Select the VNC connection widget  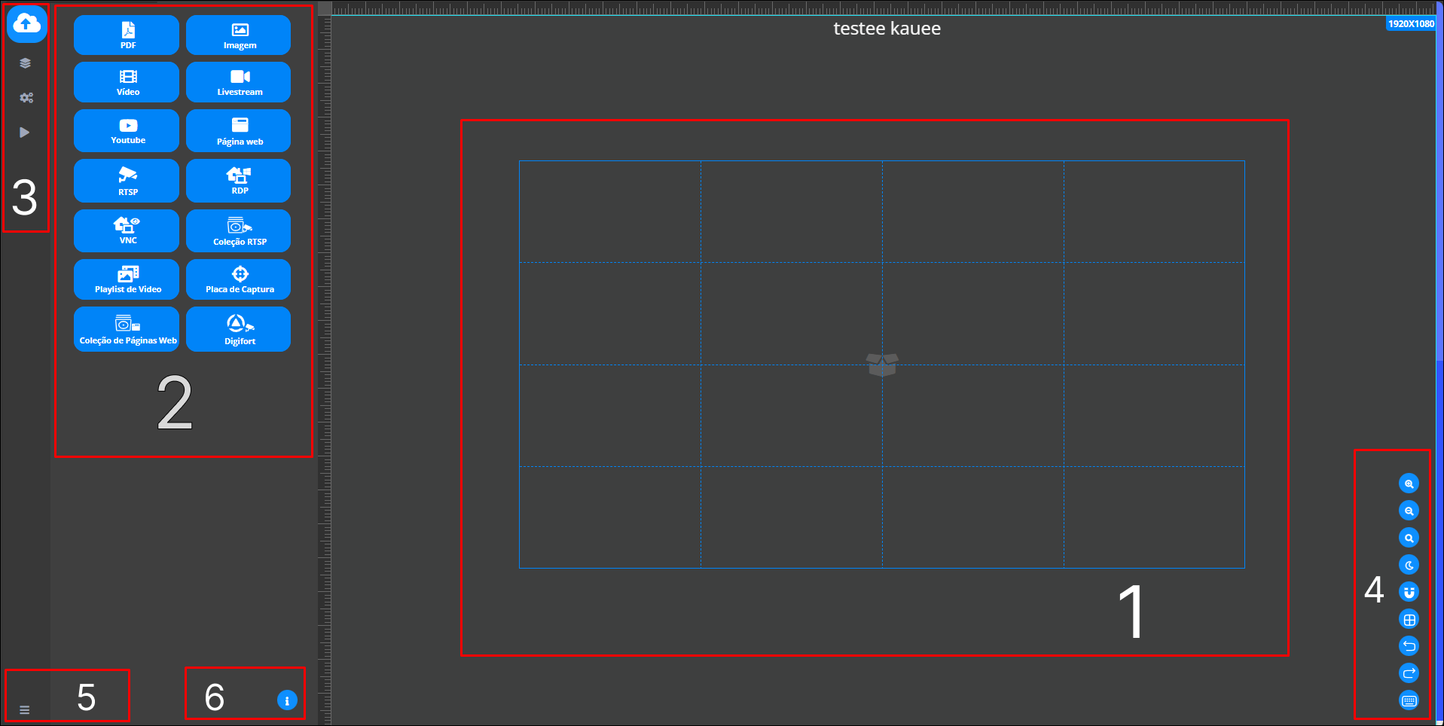tap(126, 230)
